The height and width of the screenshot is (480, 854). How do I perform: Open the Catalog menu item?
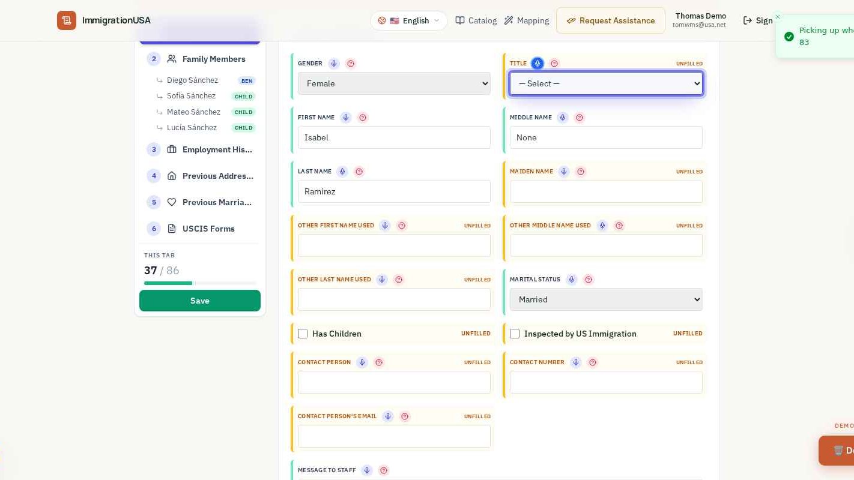tap(476, 20)
